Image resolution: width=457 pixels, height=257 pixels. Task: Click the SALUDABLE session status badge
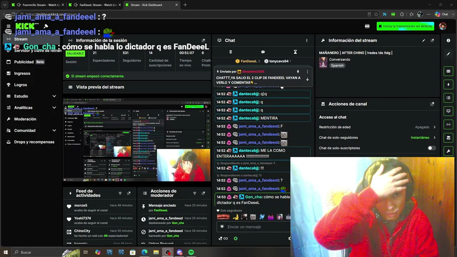[75, 54]
